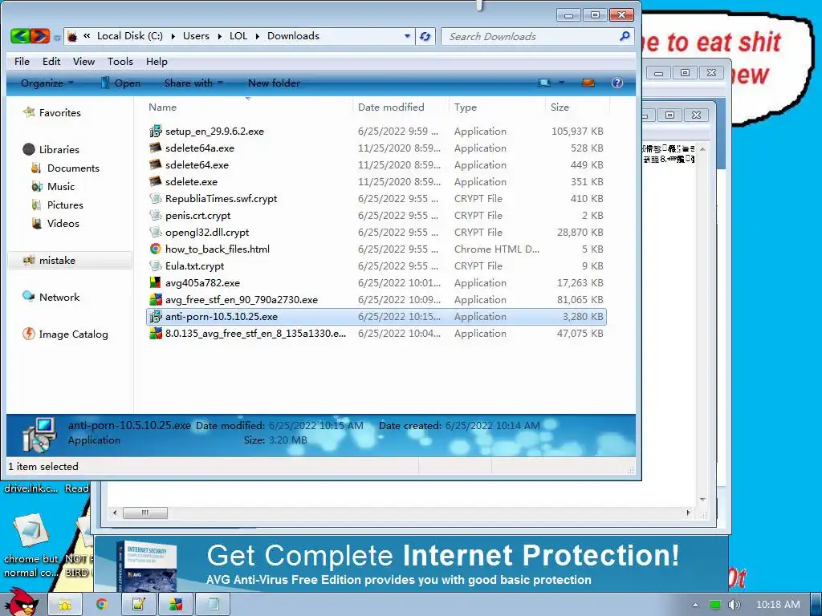822x616 pixels.
Task: Click the 8.0.135_avg_free_stf installer icon
Action: click(x=155, y=333)
